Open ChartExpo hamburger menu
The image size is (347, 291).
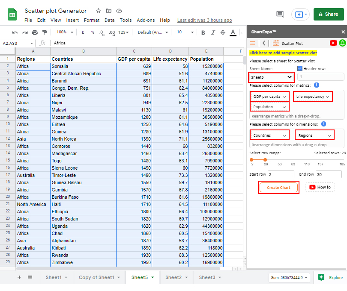252,43
